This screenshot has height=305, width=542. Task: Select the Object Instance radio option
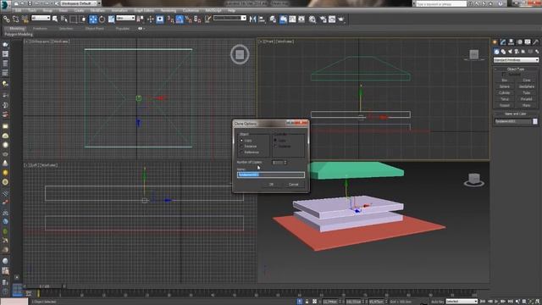pyautogui.click(x=241, y=147)
